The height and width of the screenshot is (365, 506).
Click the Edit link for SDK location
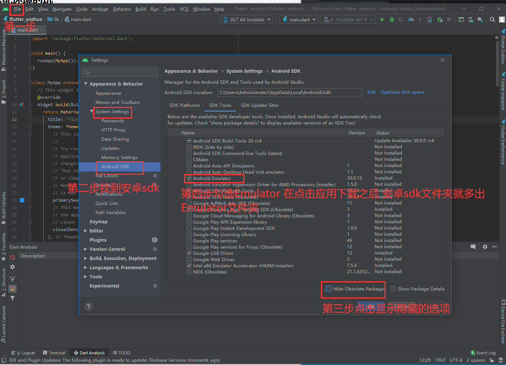click(x=372, y=92)
